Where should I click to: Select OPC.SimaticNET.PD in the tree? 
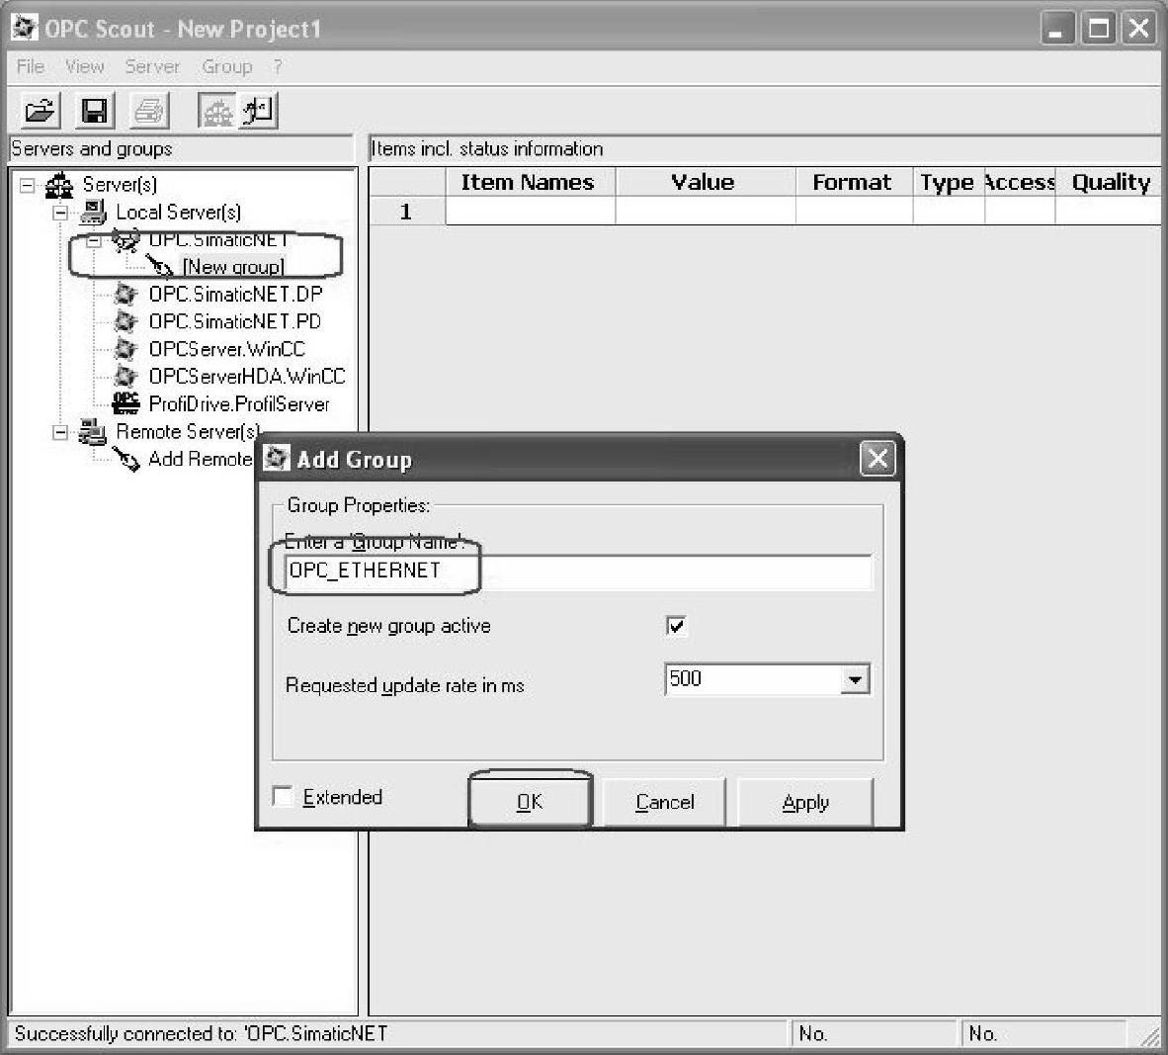pyautogui.click(x=234, y=322)
